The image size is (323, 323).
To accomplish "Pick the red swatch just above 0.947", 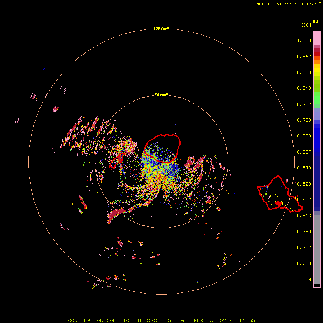I will (x=317, y=54).
